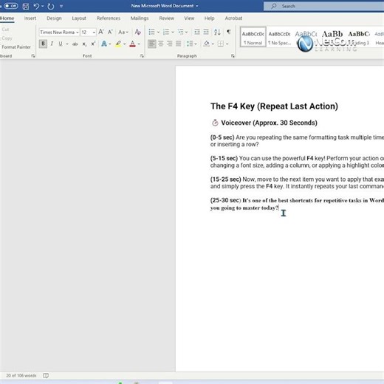This screenshot has height=384, width=384.
Task: Toggle Underline formatting button
Action: pyautogui.click(x=61, y=44)
